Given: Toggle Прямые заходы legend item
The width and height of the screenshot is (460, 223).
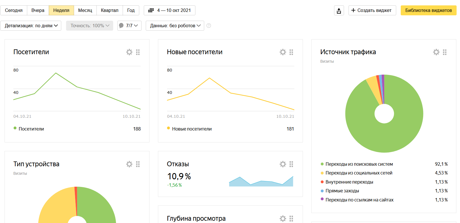Looking at the screenshot, I should tap(342, 191).
